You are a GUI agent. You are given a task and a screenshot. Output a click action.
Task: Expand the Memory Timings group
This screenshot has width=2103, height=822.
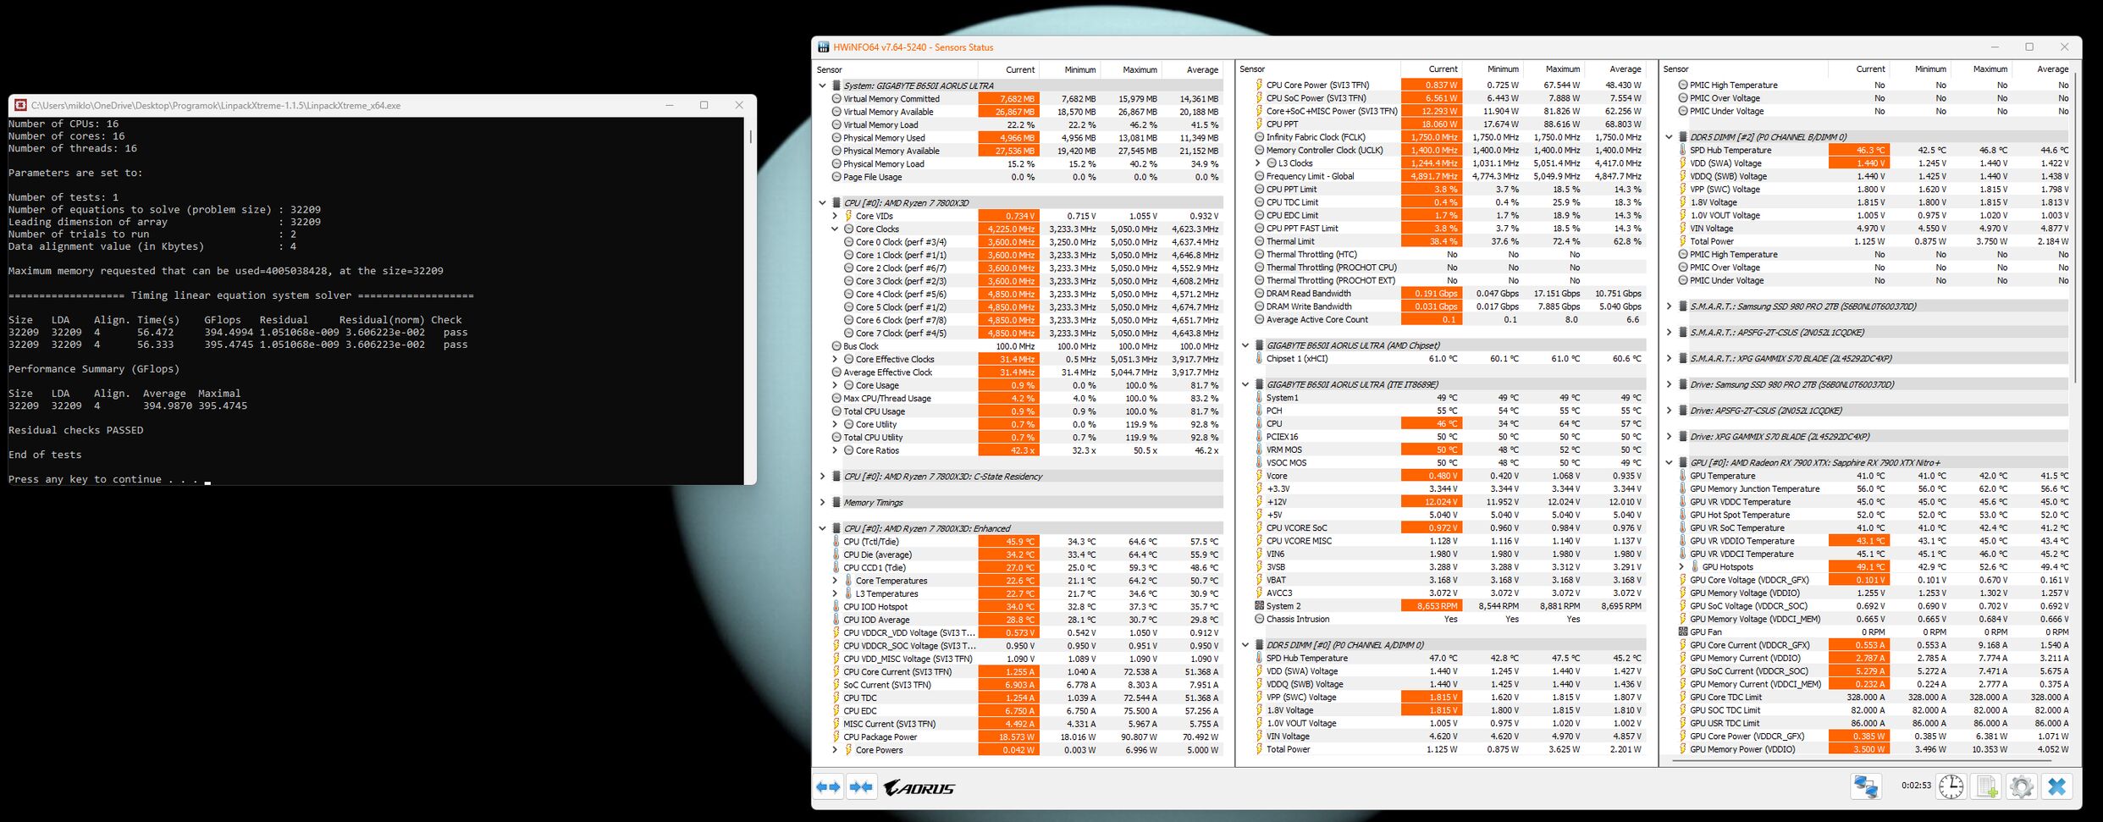click(822, 503)
